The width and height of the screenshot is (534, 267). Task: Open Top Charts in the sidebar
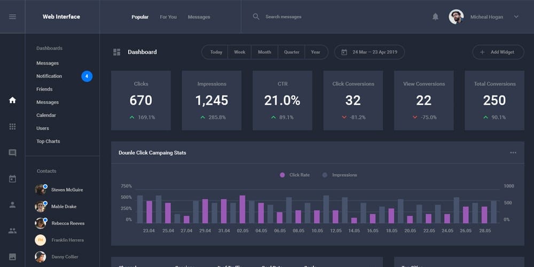point(49,142)
